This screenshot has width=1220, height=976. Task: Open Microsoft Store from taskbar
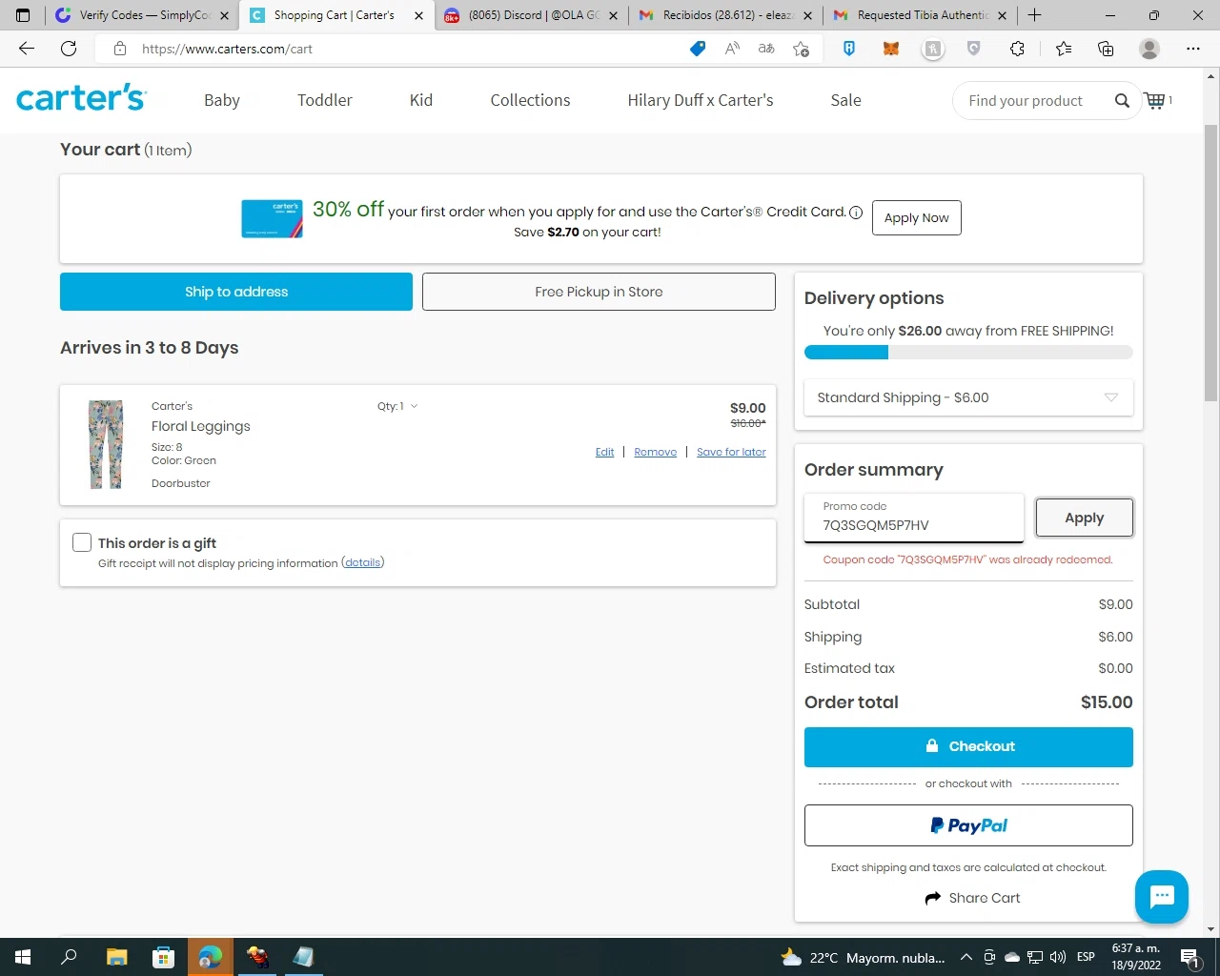(x=163, y=957)
